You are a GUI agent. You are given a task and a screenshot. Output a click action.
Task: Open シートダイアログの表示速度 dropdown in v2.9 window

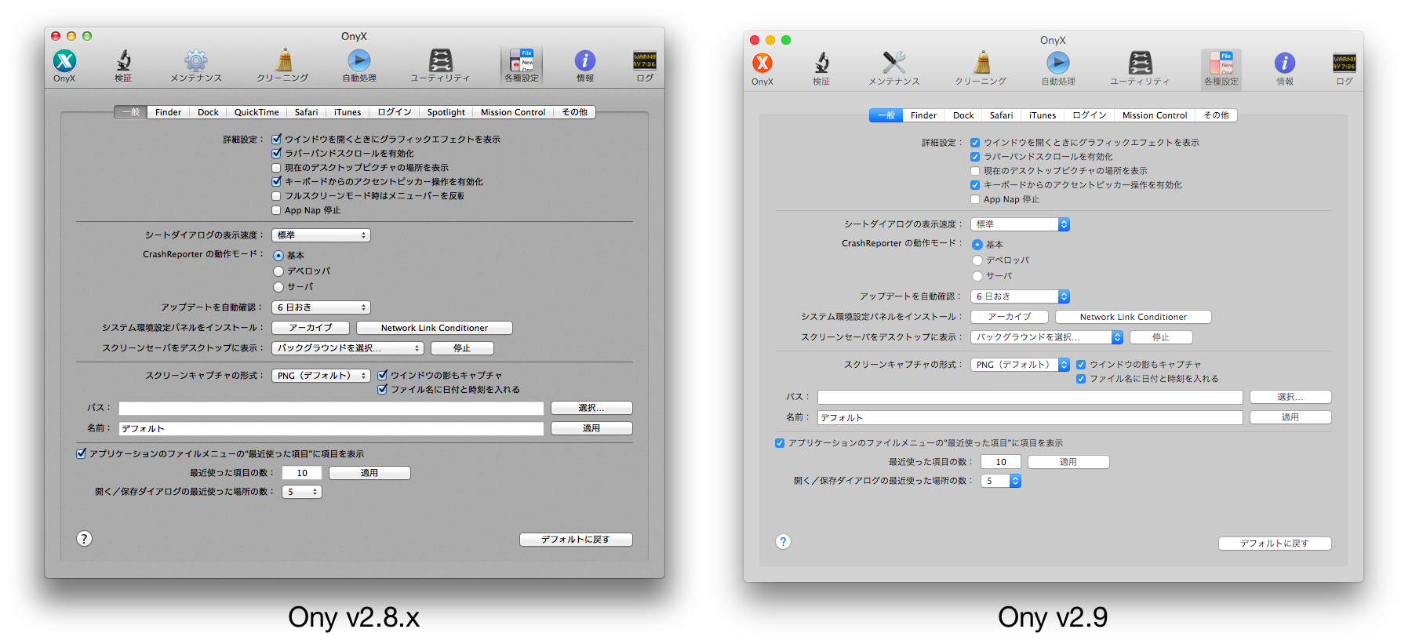pos(1020,224)
